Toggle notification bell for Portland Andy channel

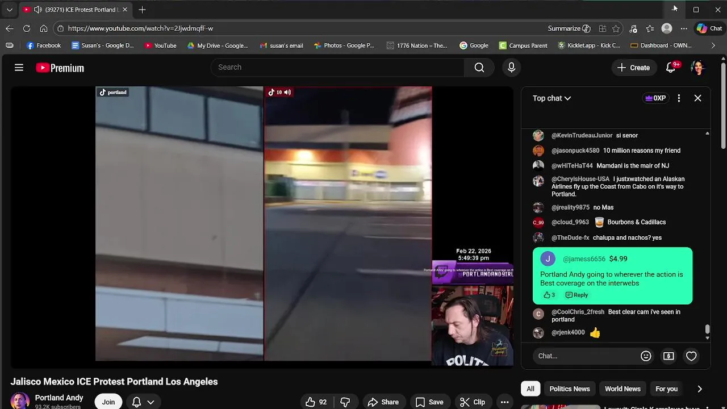136,402
